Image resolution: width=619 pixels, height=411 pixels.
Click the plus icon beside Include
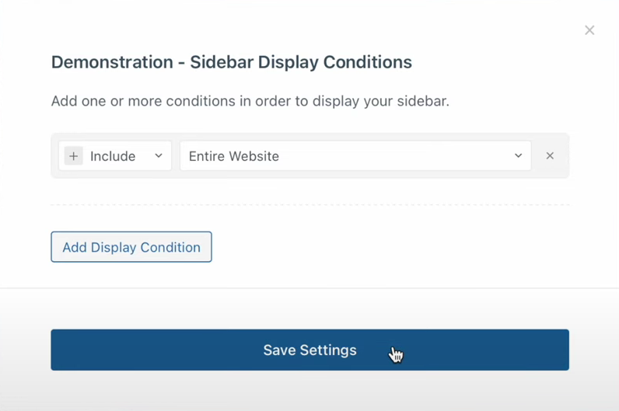[x=74, y=156]
